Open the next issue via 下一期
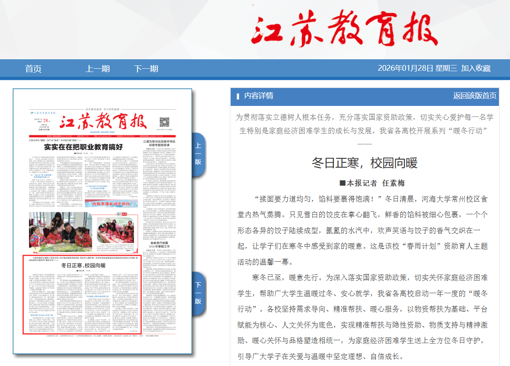The width and height of the screenshot is (510, 366). [145, 69]
